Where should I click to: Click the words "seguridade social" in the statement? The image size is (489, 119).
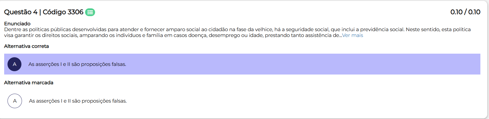coord(307,29)
